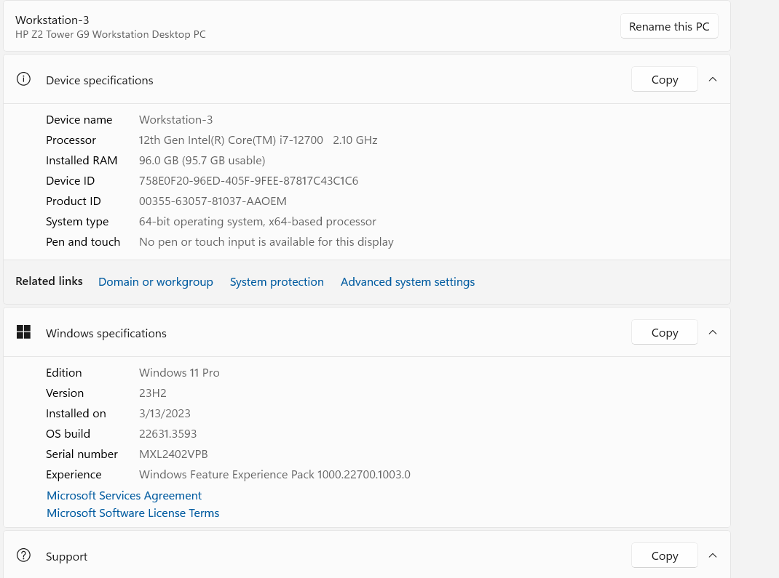The width and height of the screenshot is (779, 578).
Task: Click the System type value text
Action: click(257, 221)
